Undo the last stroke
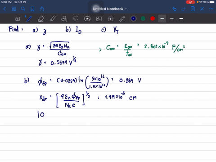Viewport: 216px width, 162px height. (174, 9)
